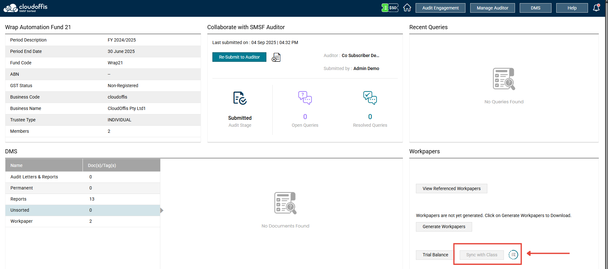Open the notifications bell
Image resolution: width=608 pixels, height=269 pixels.
596,8
